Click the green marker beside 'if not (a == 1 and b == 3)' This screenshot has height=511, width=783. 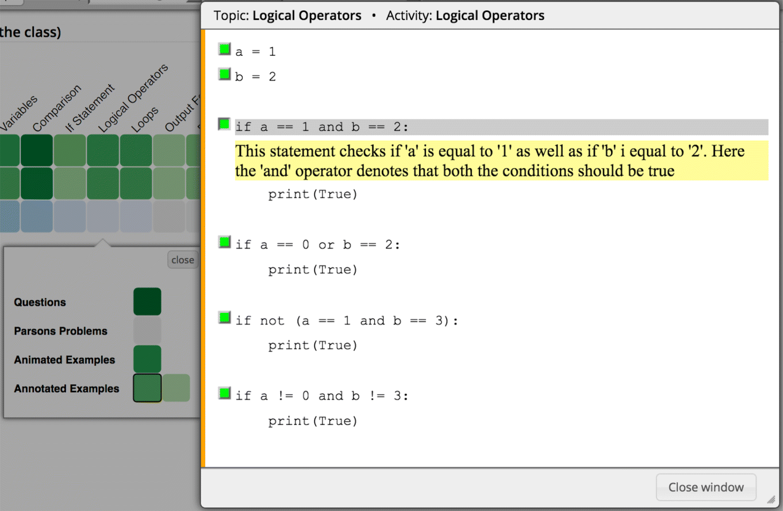(224, 318)
